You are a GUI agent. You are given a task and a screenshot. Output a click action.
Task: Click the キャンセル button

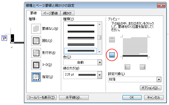click(154, 97)
